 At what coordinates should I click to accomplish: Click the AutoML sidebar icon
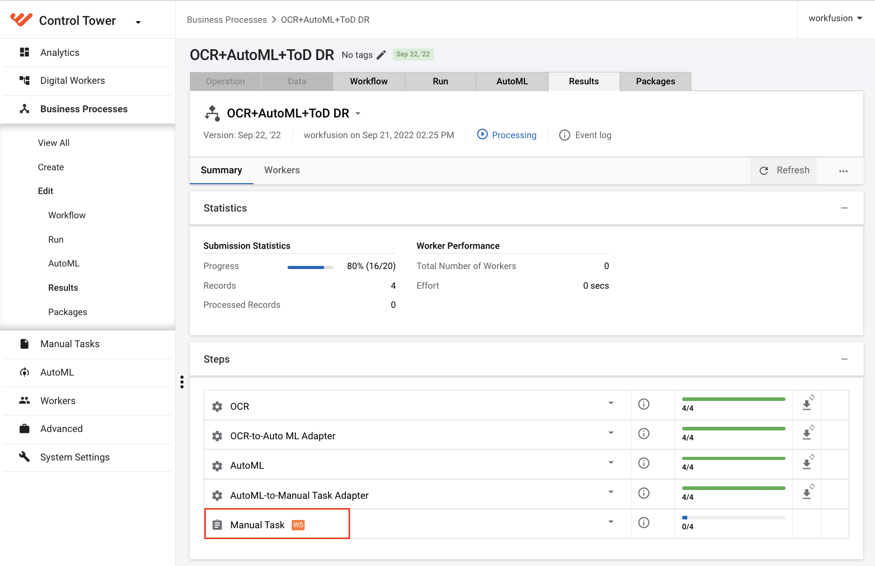coord(24,372)
